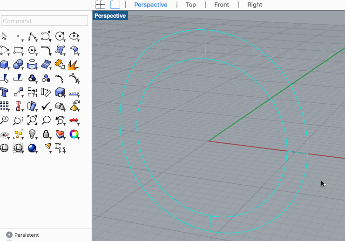
Task: Click the black Check mark tool
Action: pos(46,106)
